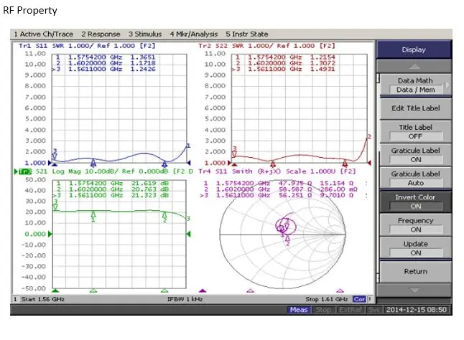Click the Stop status indicator

coord(323,310)
